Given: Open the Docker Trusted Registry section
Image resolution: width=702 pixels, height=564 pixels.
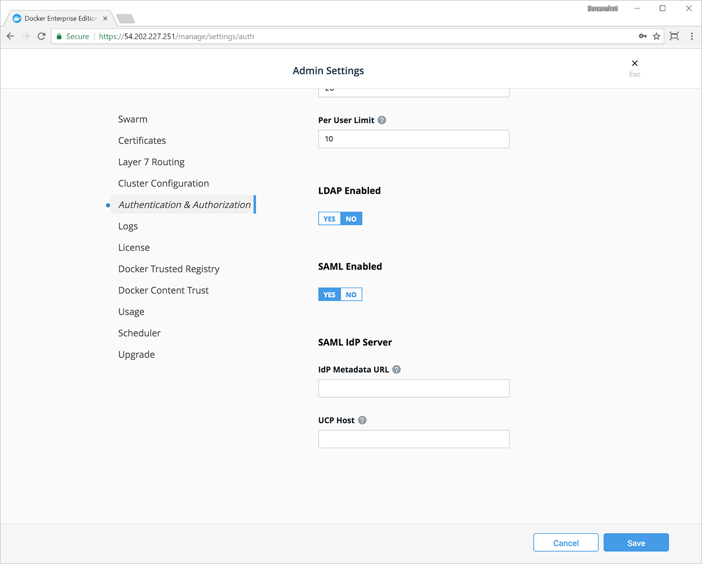Looking at the screenshot, I should coord(169,269).
